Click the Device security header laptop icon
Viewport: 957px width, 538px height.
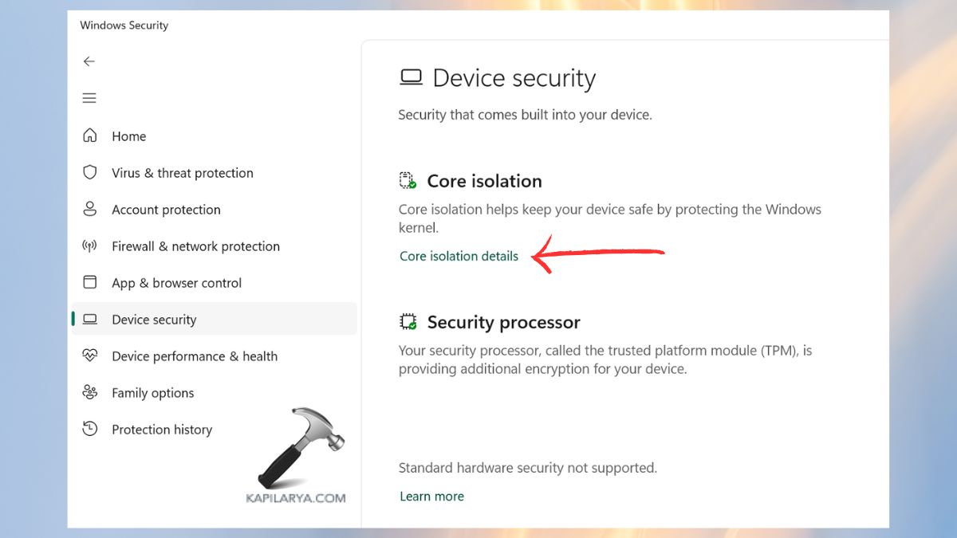(x=411, y=77)
